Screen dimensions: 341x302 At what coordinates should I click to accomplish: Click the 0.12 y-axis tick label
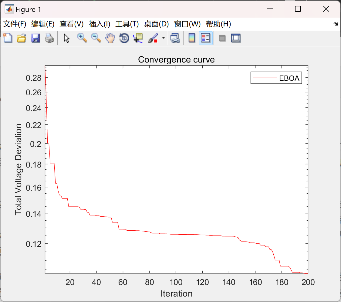[33, 244]
